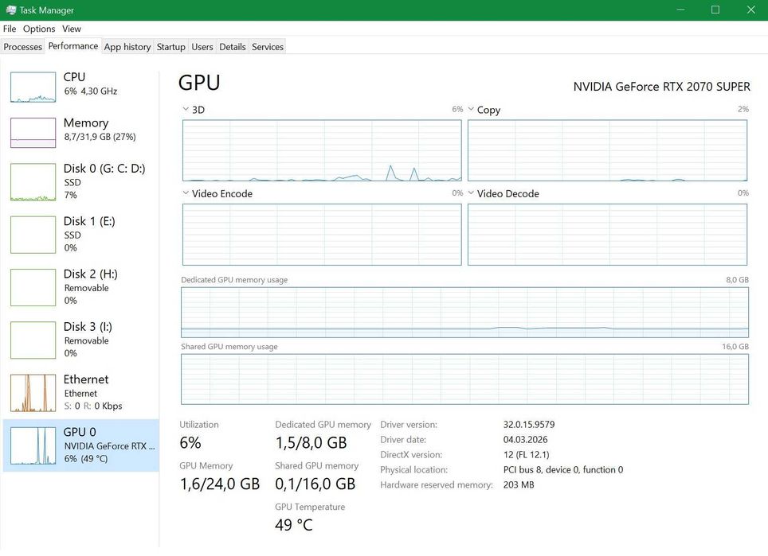Switch to the Processes tab
768x556 pixels.
click(x=22, y=47)
